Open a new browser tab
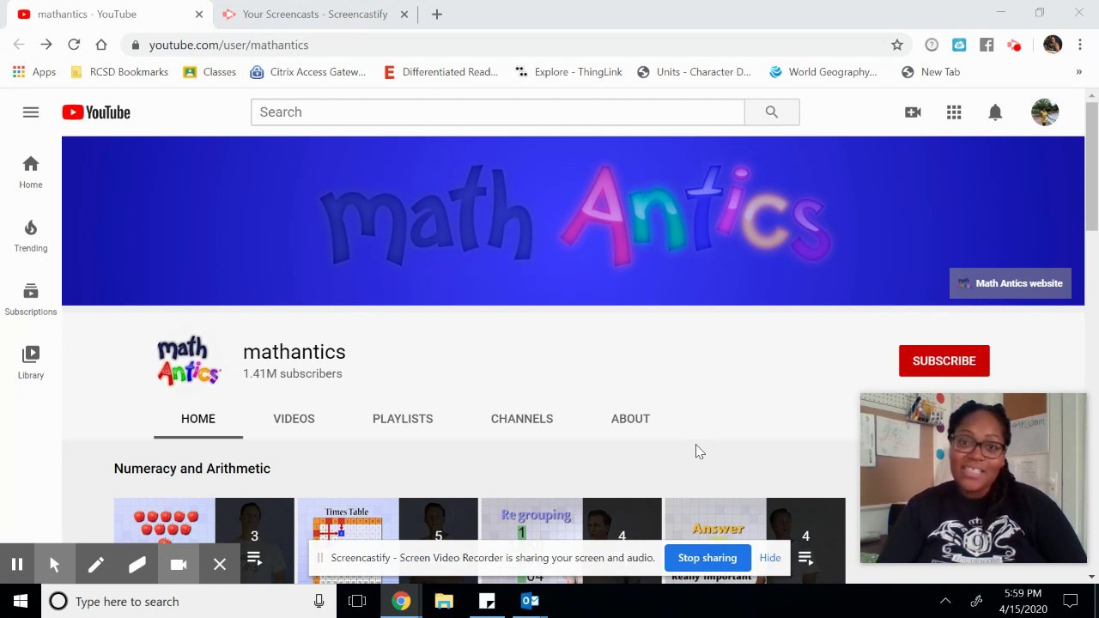Image resolution: width=1099 pixels, height=618 pixels. pyautogui.click(x=437, y=15)
